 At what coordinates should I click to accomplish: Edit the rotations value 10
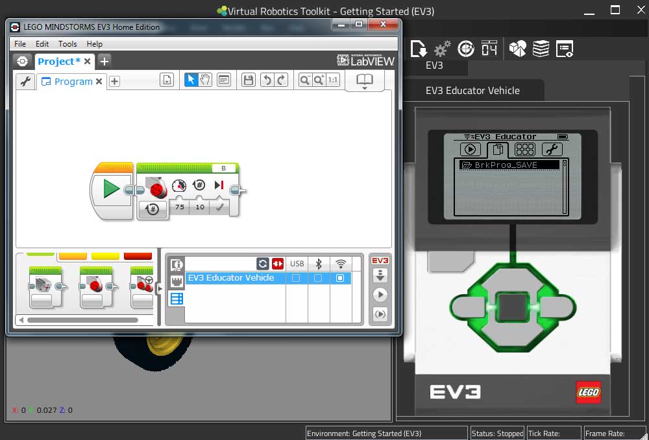(200, 207)
